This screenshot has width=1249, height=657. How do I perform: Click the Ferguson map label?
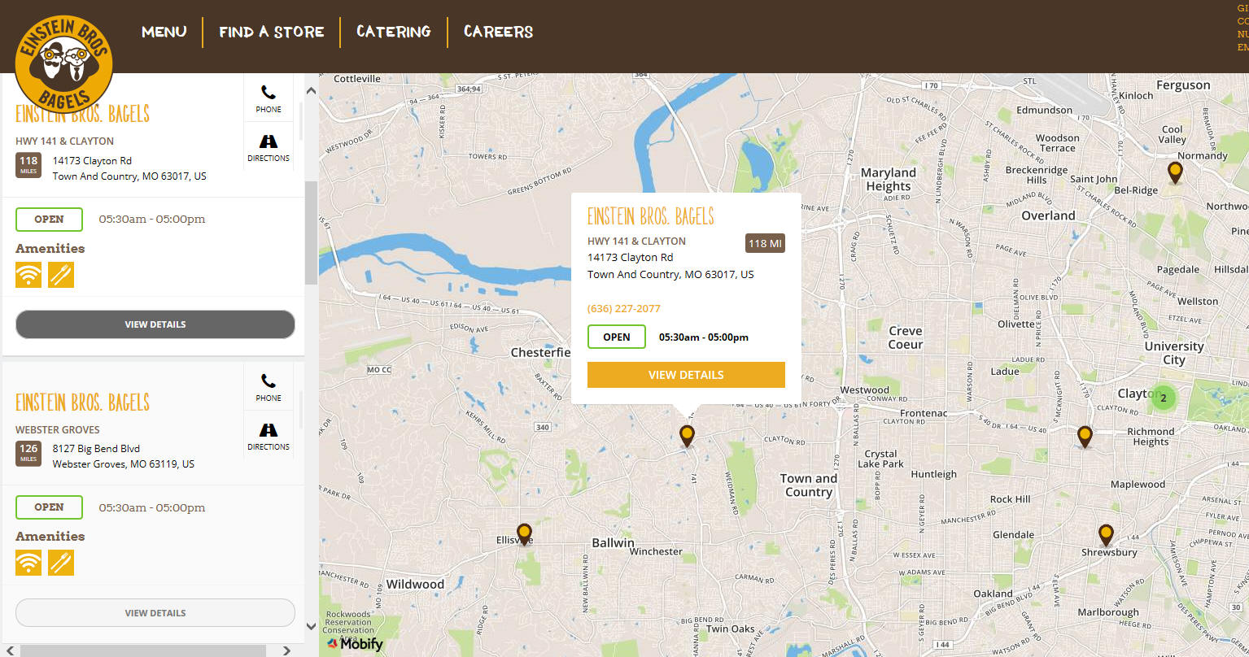point(1183,85)
